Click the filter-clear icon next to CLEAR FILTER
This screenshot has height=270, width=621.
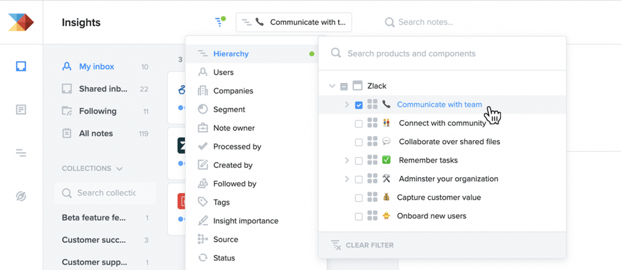(336, 245)
